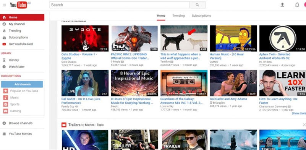Open the Pacific Rim robot thumbnail
306x150 pixels.
pyautogui.click(x=134, y=38)
